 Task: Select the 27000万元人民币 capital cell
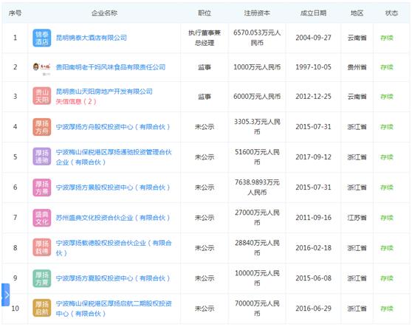click(x=257, y=218)
